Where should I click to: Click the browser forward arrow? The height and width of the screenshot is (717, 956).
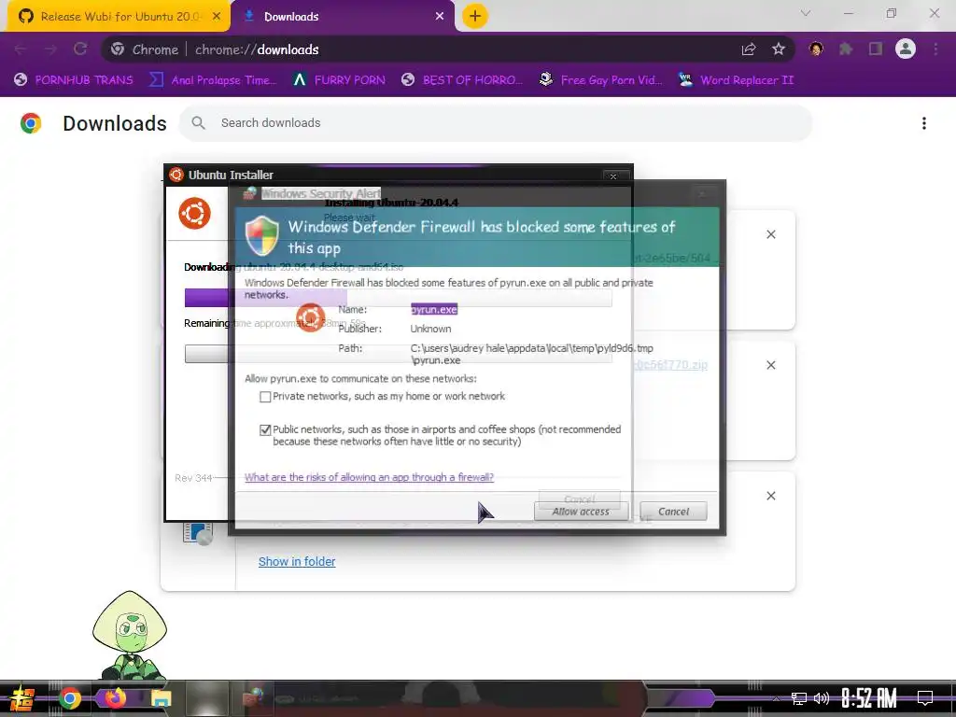[x=50, y=49]
